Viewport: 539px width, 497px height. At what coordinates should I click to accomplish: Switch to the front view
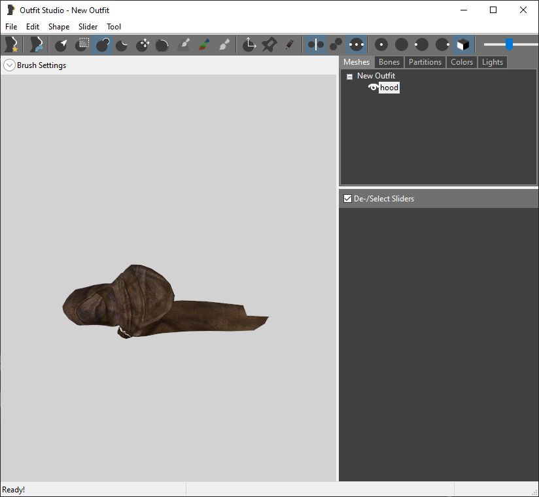pos(381,44)
